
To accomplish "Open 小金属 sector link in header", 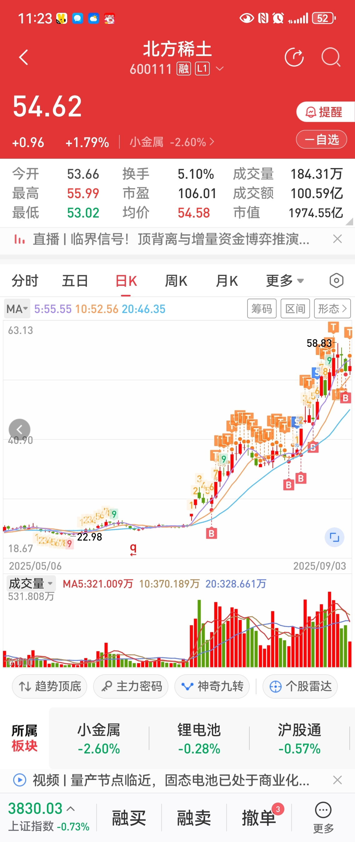I will [x=172, y=142].
